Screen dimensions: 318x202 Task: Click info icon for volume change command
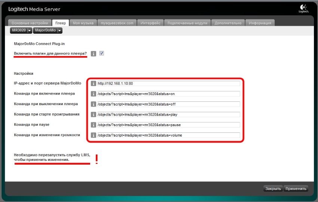(x=93, y=135)
